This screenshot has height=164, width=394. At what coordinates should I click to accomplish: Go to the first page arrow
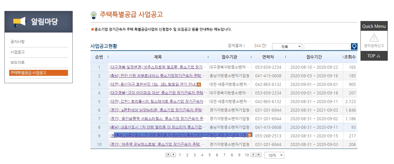[x=168, y=155]
